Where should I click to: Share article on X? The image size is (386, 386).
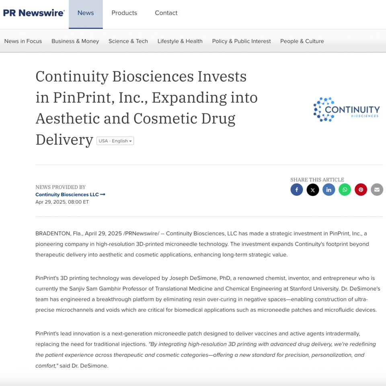[313, 189]
